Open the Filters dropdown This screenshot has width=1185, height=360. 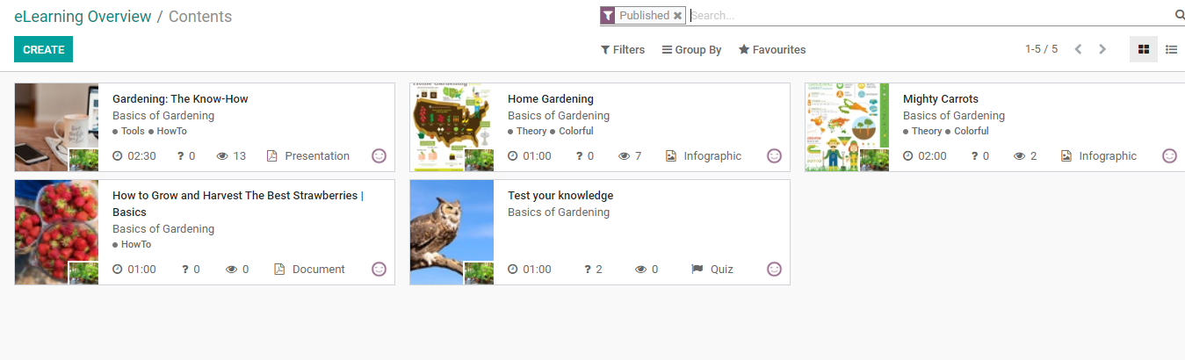click(x=622, y=50)
